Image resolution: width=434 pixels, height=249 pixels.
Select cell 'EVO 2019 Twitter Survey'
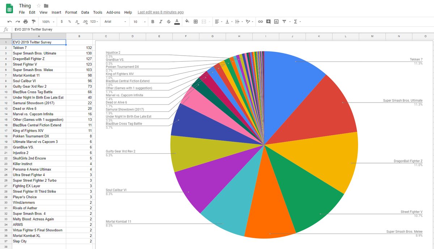click(x=39, y=42)
